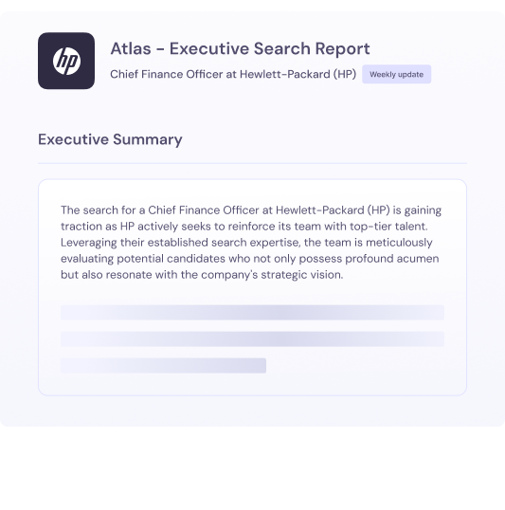Click the Chief Finance Officer subtitle text
The width and height of the screenshot is (505, 510).
[x=233, y=74]
